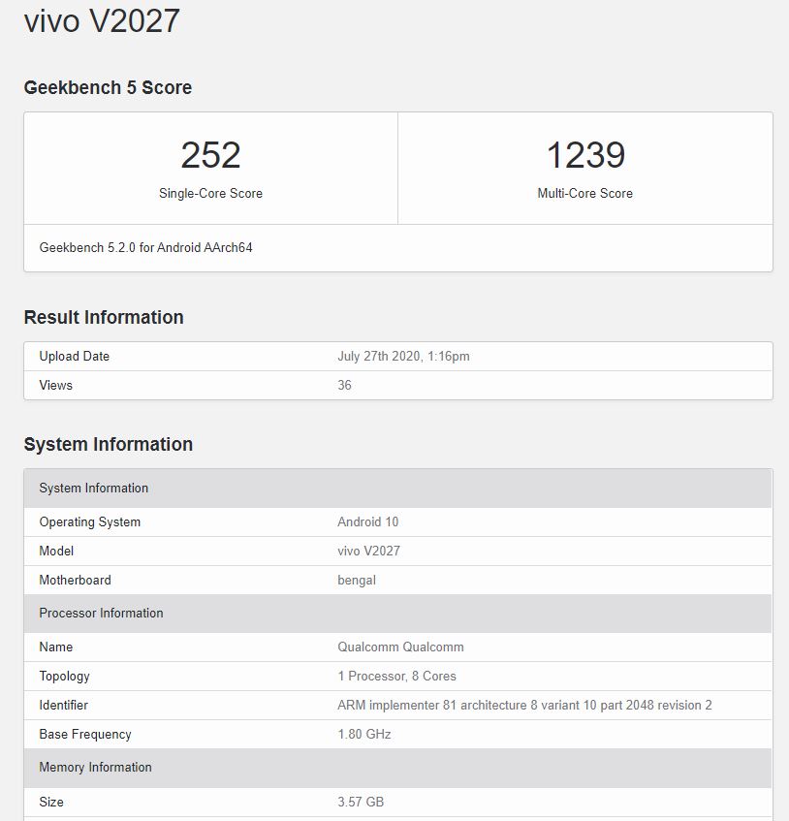Select the single-core score 252
This screenshot has height=821, width=789.
point(210,155)
